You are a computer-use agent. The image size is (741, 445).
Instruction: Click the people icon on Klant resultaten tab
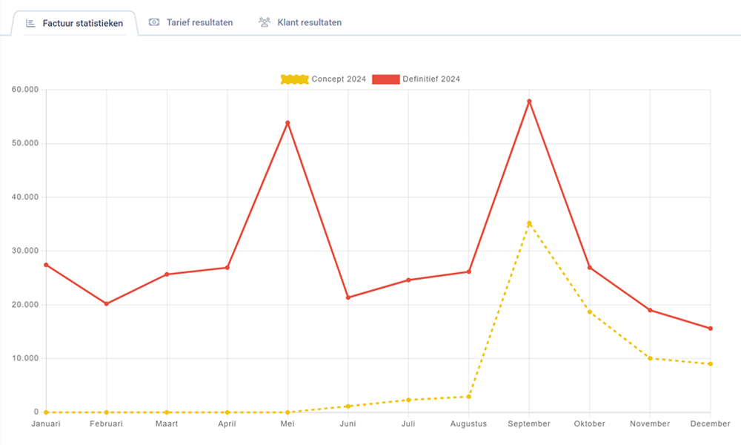tap(265, 22)
